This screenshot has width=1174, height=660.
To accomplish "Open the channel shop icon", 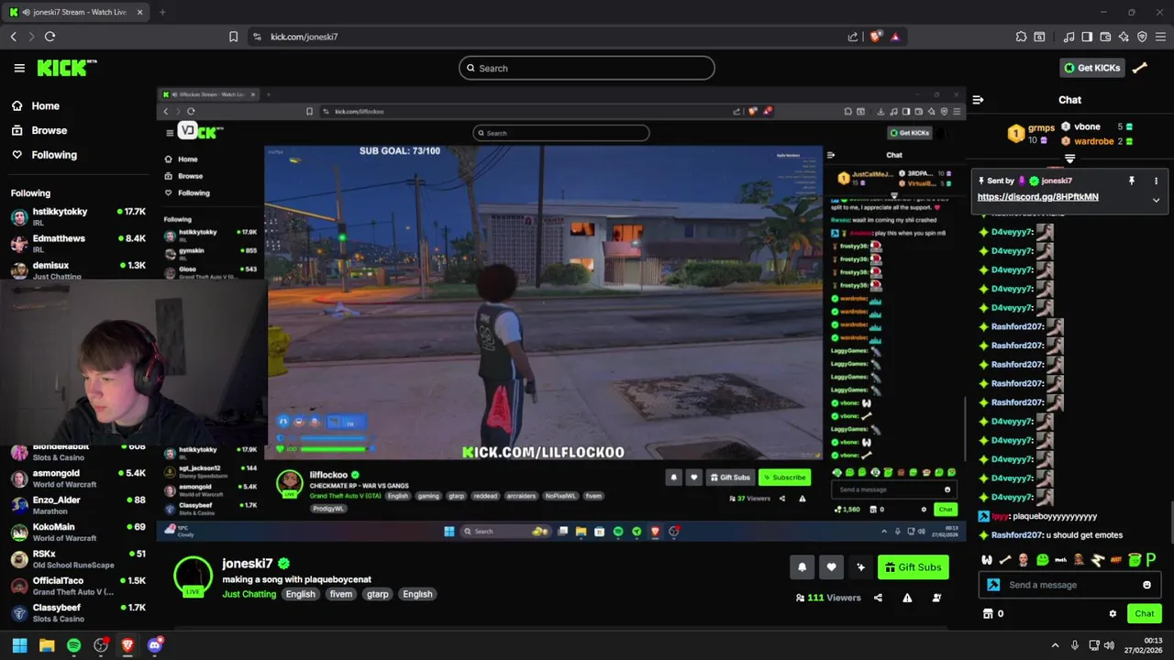I will pyautogui.click(x=988, y=613).
